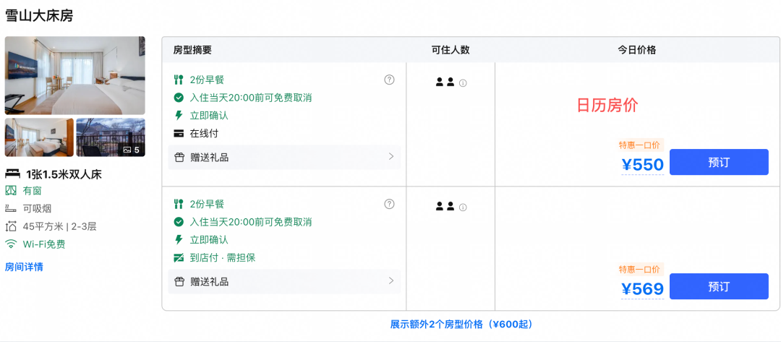Click the window icon next to 有窗
This screenshot has width=781, height=342.
(x=10, y=191)
